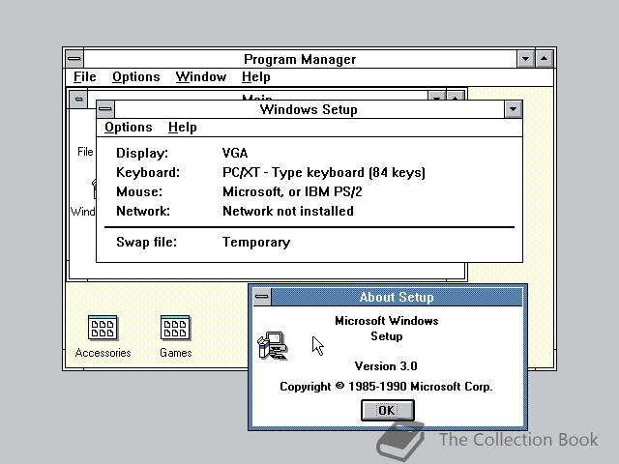619x464 pixels.
Task: Open Program Manager control menu box
Action: 74,59
